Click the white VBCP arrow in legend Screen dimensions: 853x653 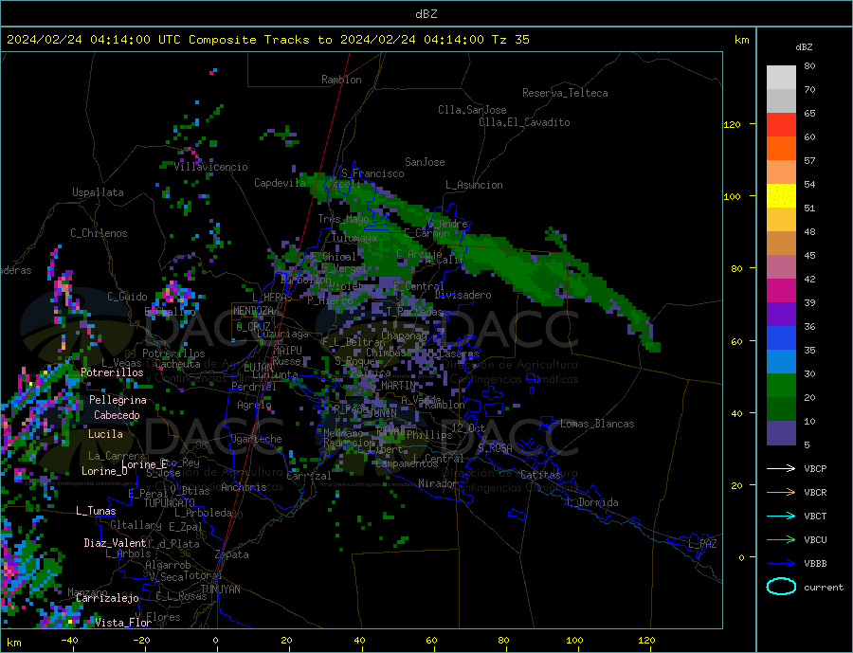781,468
